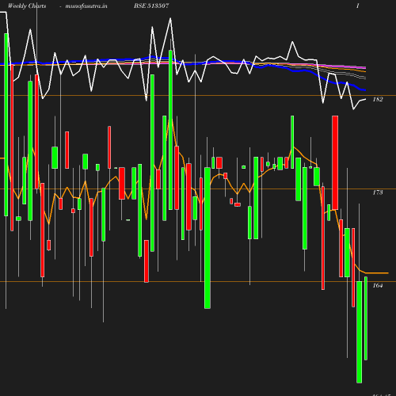Click the 182 price level label

pos(378,99)
